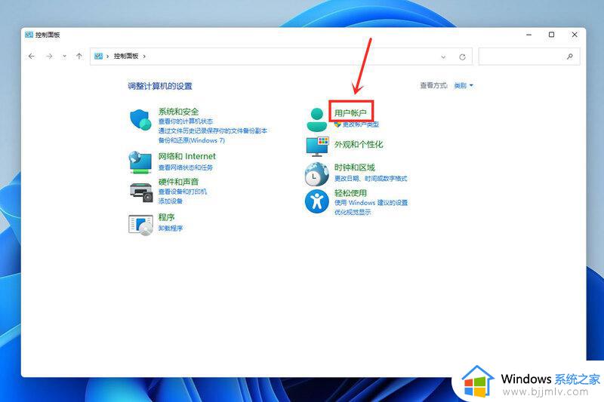This screenshot has height=402, width=604.
Task: Refresh the Control Panel view
Action: (x=462, y=57)
